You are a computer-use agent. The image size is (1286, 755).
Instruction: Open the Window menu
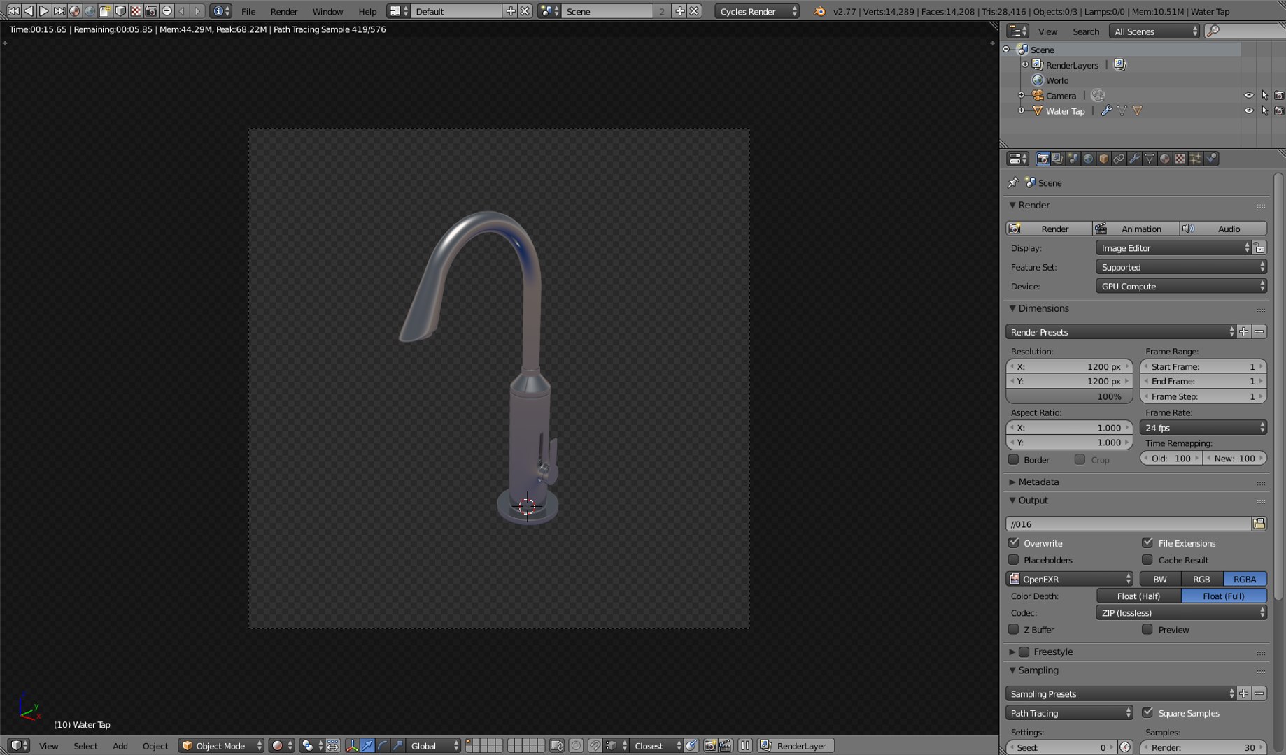[x=327, y=11]
